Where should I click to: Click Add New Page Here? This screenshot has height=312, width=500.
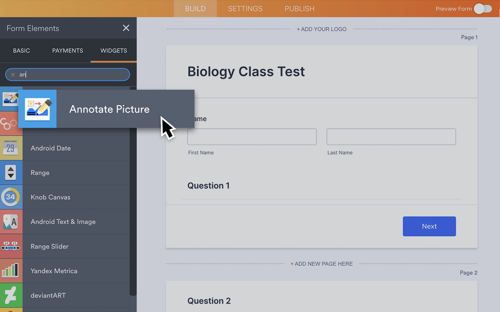coord(321,264)
